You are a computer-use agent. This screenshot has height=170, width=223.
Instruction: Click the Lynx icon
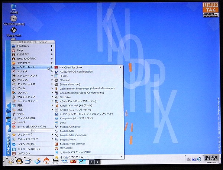click(x=56, y=123)
